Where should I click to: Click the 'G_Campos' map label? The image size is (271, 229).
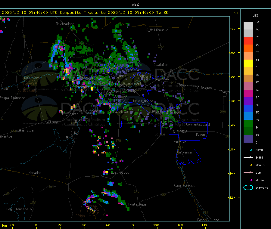205,88
